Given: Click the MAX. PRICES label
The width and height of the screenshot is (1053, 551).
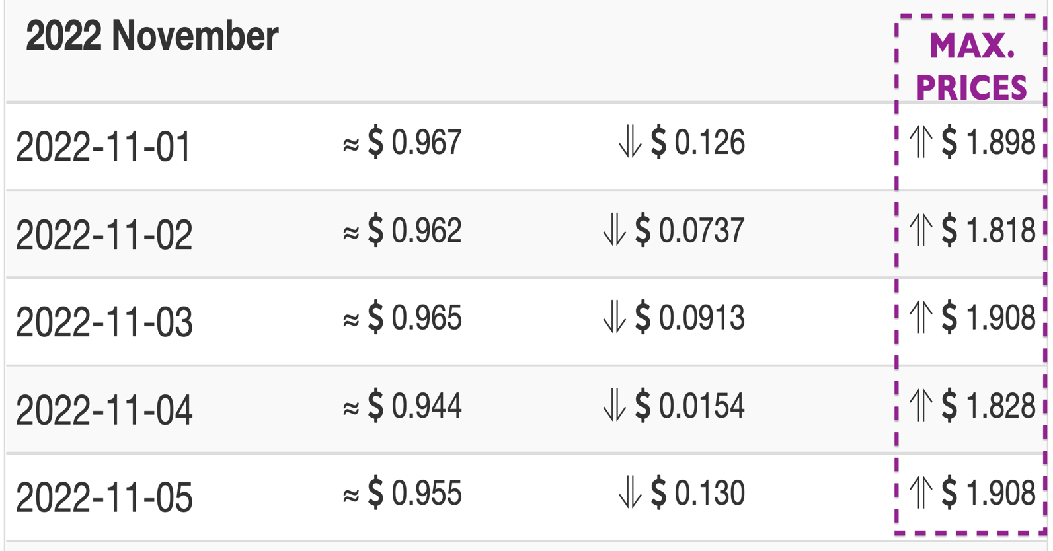Looking at the screenshot, I should click(971, 67).
